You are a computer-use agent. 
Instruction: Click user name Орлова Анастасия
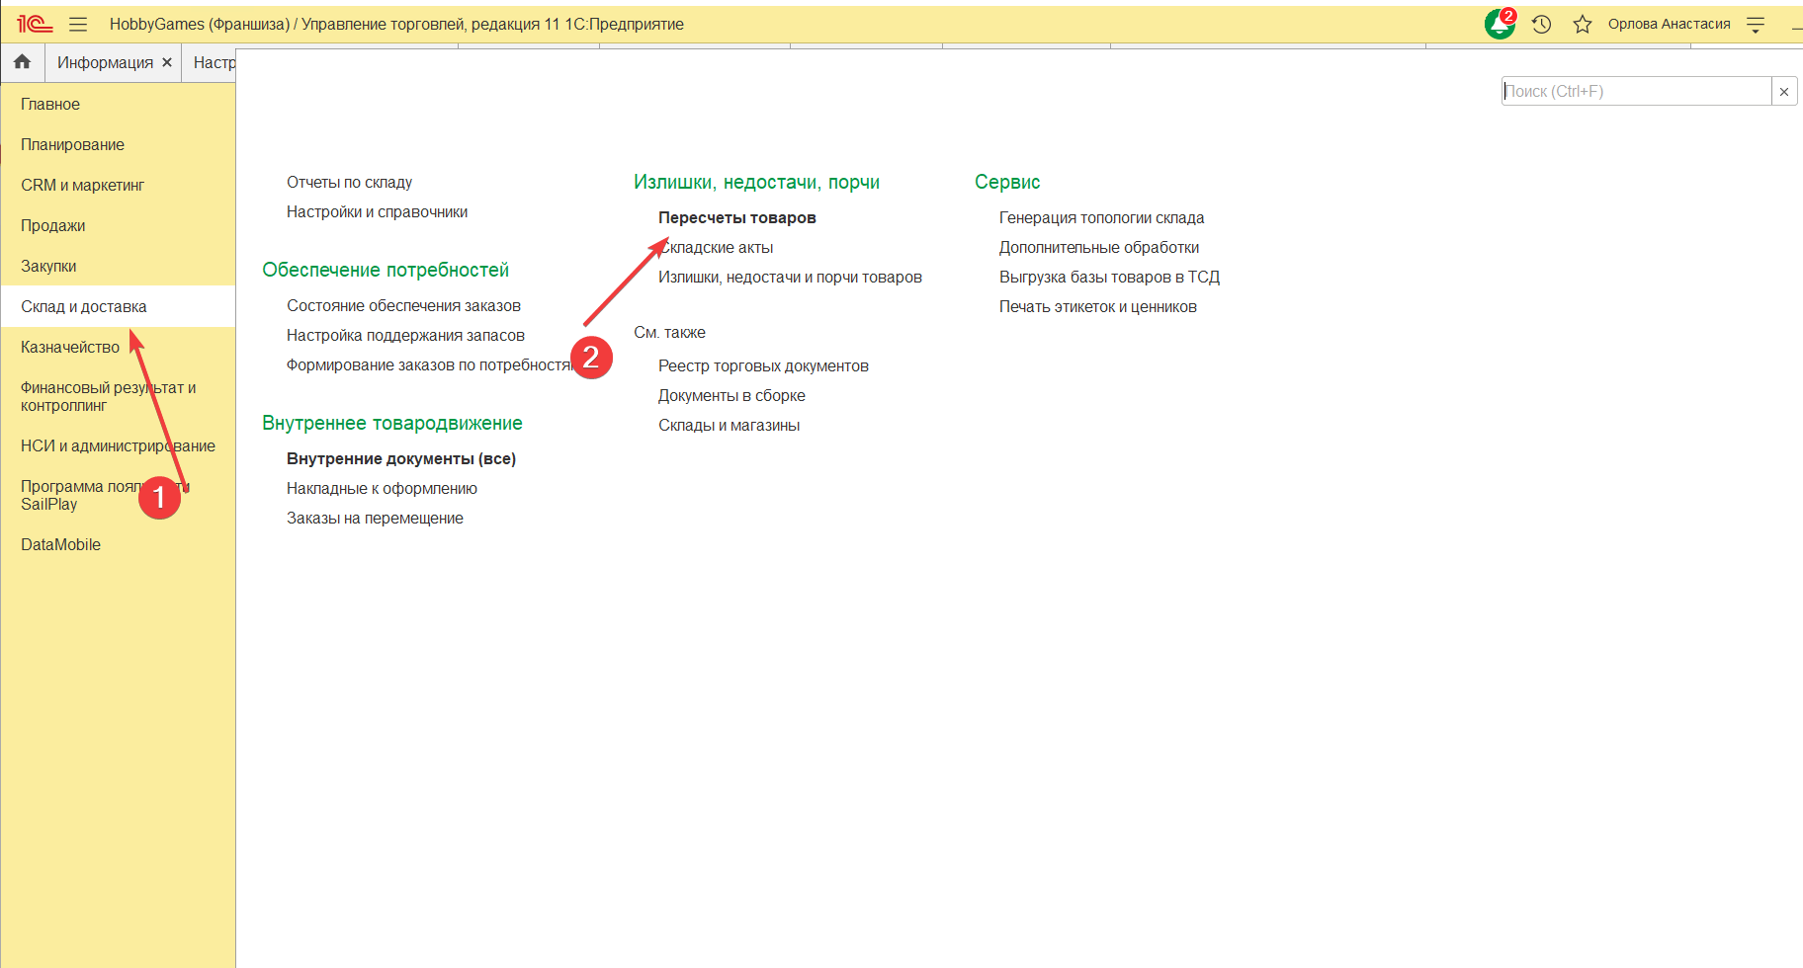coord(1669,24)
